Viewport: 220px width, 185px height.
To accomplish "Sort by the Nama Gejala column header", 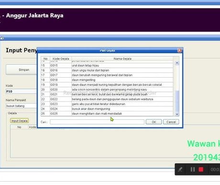I will [122, 58].
